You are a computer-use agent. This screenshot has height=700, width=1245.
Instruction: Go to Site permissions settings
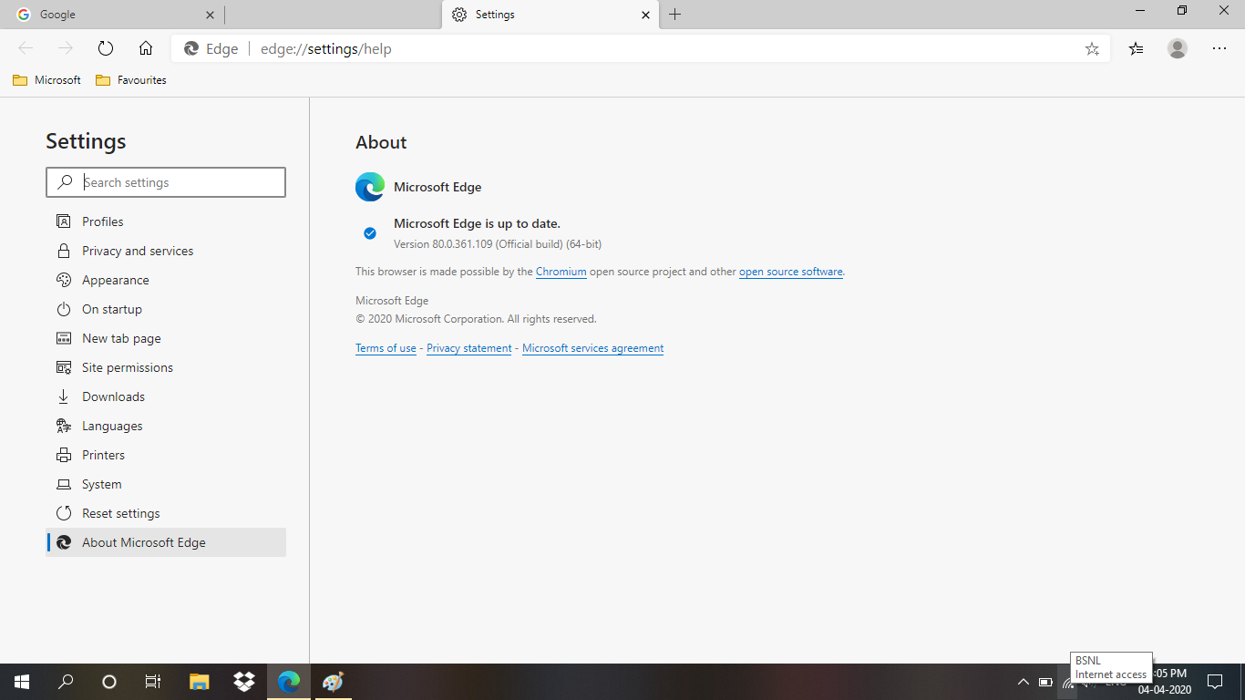166,367
